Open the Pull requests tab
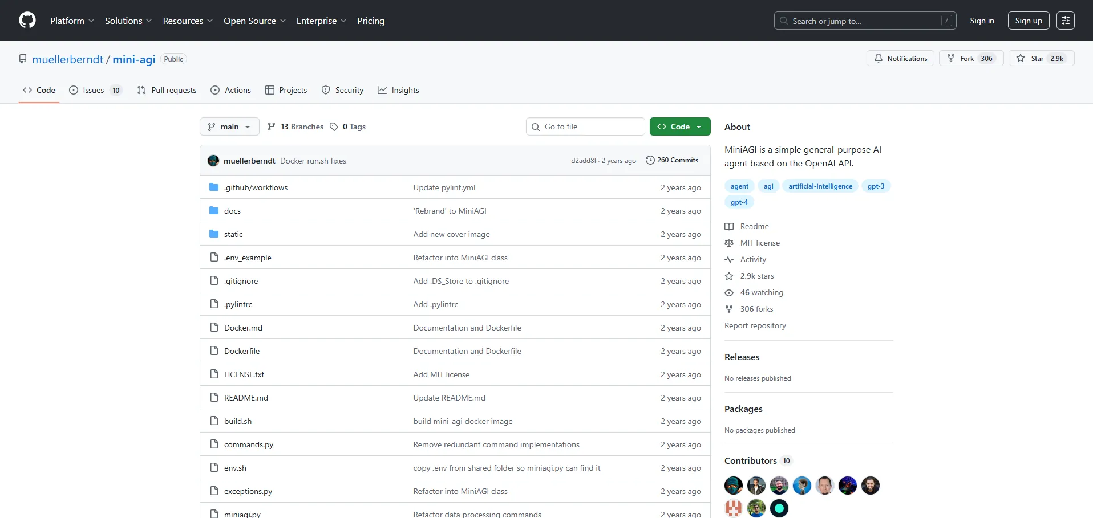1093x518 pixels. (x=167, y=90)
